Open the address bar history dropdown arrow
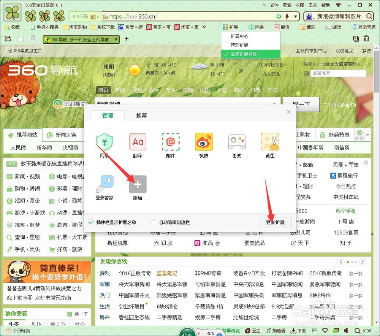 click(296, 17)
